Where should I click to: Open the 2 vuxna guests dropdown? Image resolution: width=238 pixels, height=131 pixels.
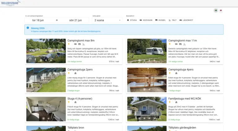[107, 20]
